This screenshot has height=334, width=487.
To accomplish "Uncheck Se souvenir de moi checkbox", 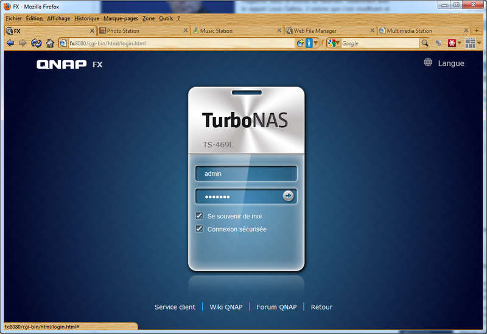I will [199, 216].
